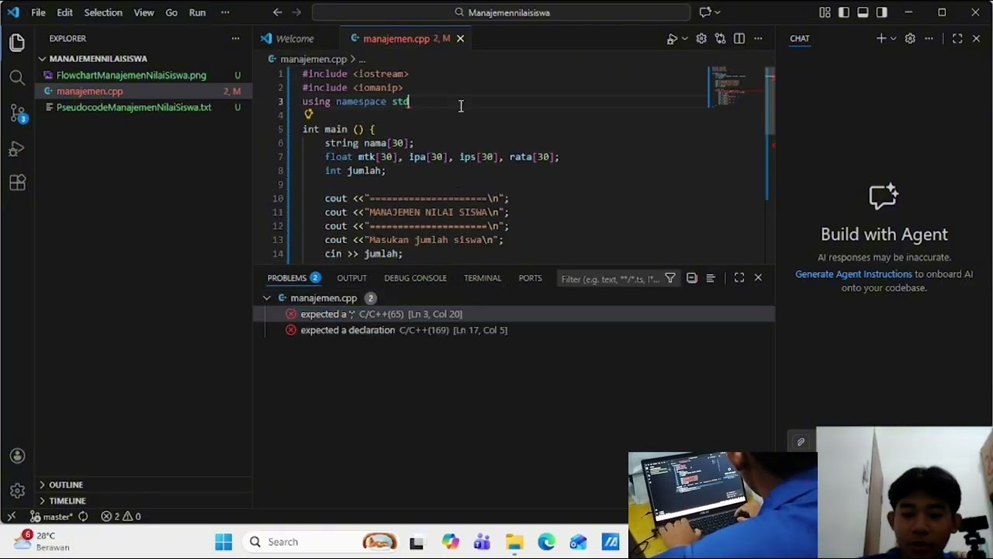Image resolution: width=993 pixels, height=559 pixels.
Task: Switch to the TERMINAL tab
Action: click(483, 278)
